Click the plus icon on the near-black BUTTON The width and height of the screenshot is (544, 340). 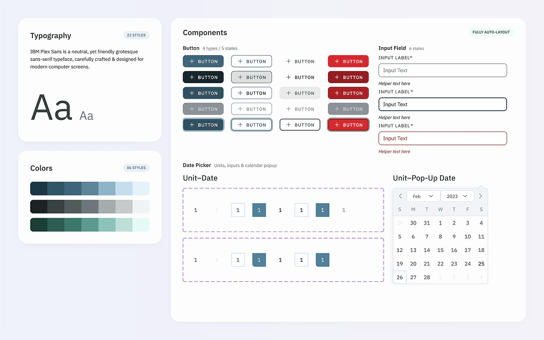[x=192, y=77]
